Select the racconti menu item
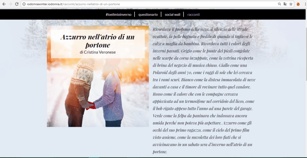Viewport: 307px width, 158px height. (194, 15)
